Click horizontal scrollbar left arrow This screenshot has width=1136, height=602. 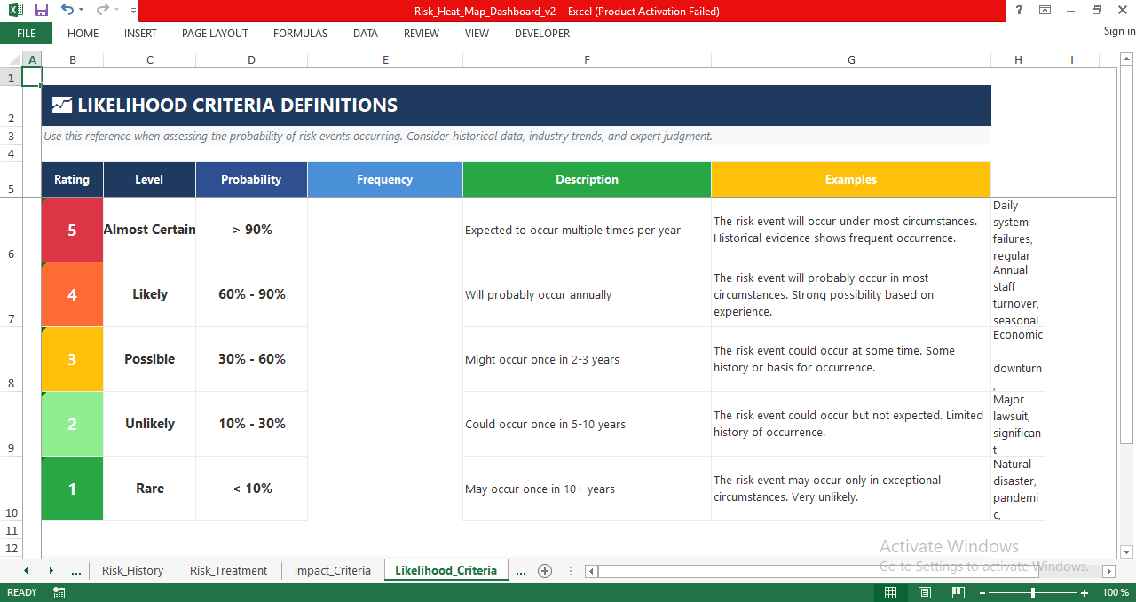click(x=592, y=571)
